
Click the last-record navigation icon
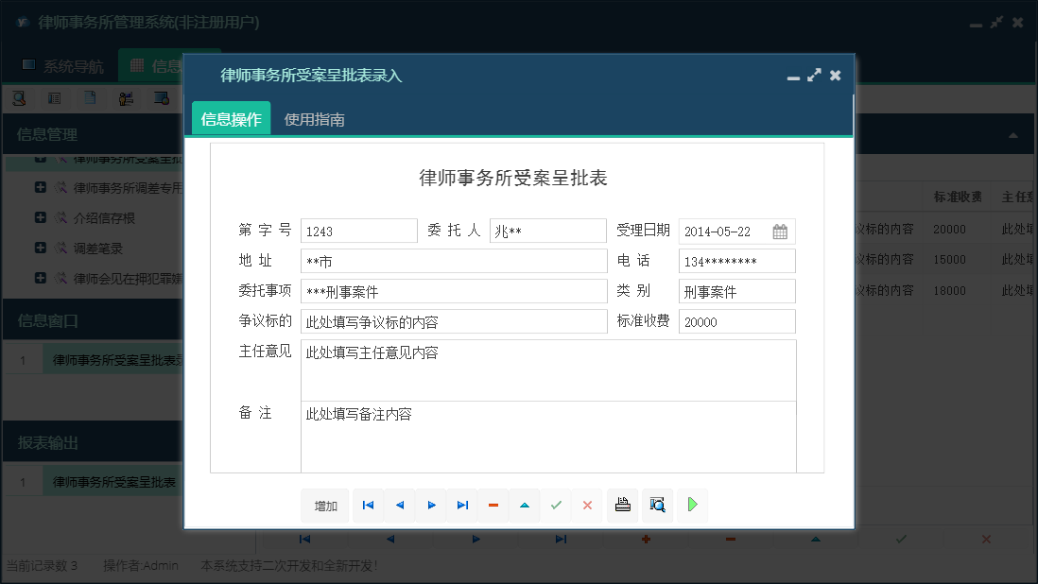(462, 505)
